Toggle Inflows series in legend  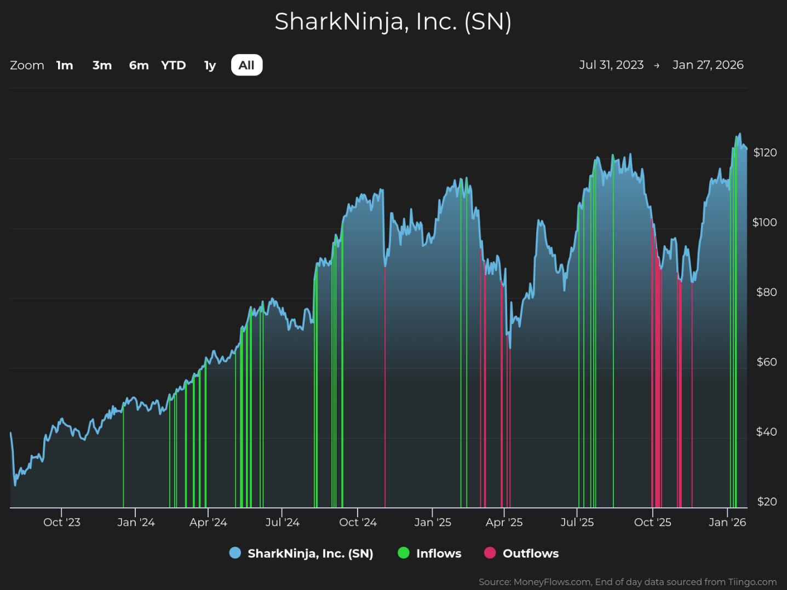pyautogui.click(x=429, y=553)
